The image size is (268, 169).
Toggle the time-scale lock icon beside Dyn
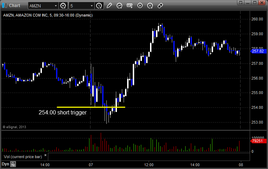(x=13, y=164)
